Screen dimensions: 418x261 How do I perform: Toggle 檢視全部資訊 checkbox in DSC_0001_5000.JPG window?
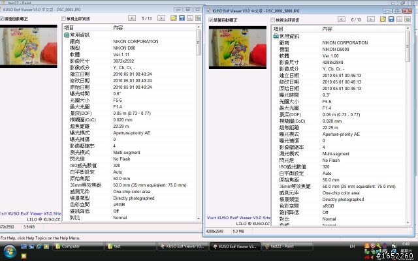pyautogui.click(x=272, y=20)
